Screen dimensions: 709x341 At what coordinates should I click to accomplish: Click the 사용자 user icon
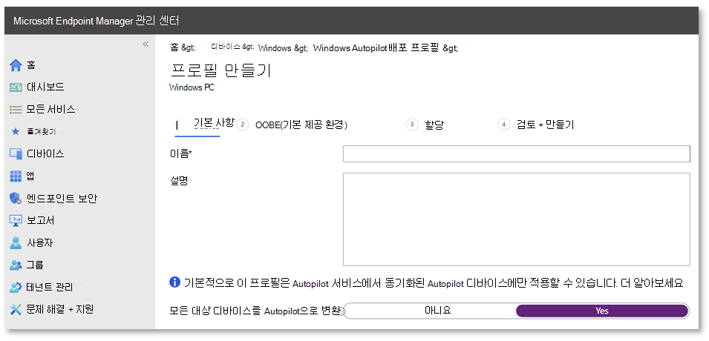(x=16, y=243)
